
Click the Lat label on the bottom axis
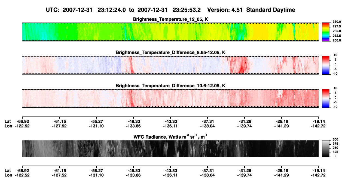[8, 171]
